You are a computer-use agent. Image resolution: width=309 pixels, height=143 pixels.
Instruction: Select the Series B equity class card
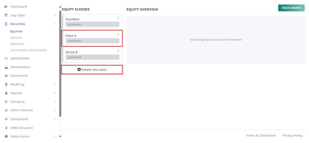click(x=92, y=55)
